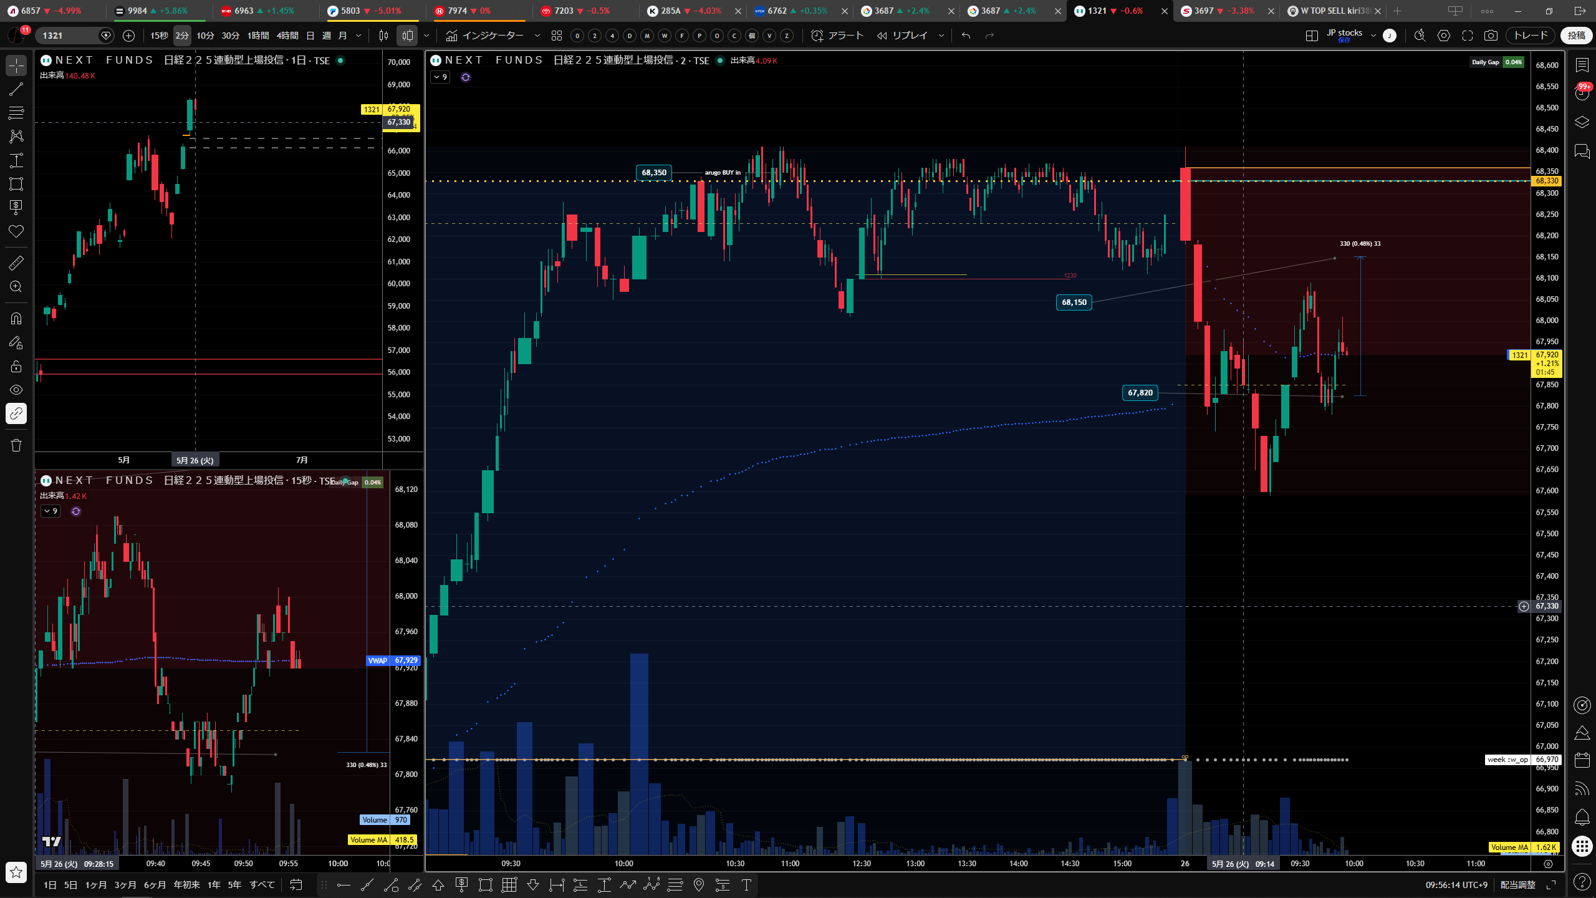Open the watchlist panel in right sidebar
1596x898 pixels.
pyautogui.click(x=1582, y=65)
